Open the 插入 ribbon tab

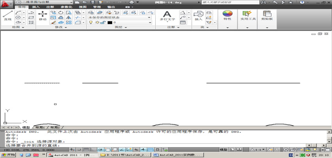pos(36,7)
